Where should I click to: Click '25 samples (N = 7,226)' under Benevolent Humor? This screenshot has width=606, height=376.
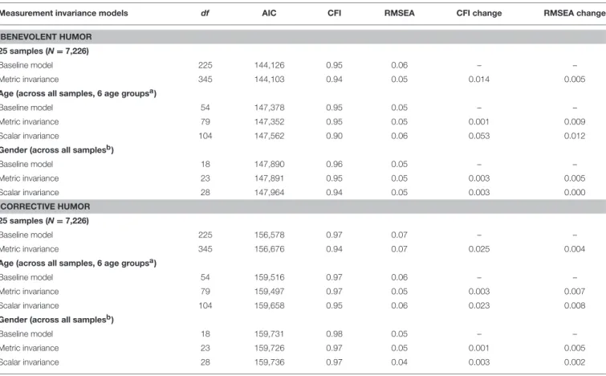44,51
